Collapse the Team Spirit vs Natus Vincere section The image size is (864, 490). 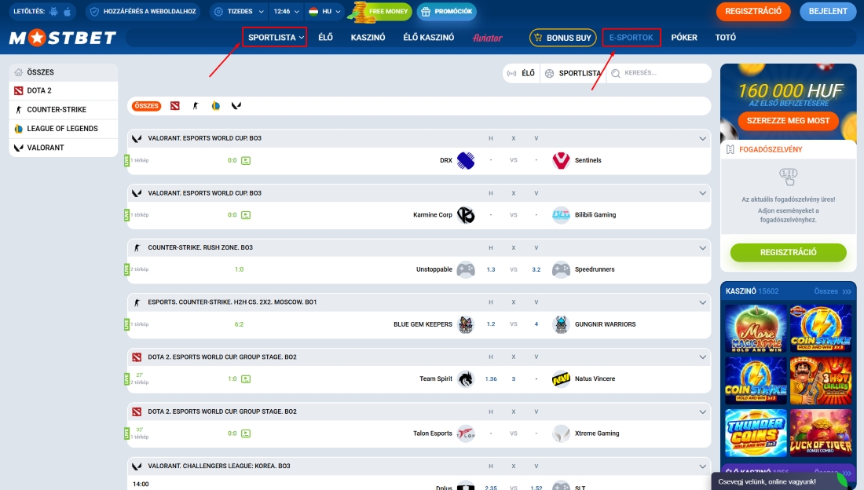point(702,357)
